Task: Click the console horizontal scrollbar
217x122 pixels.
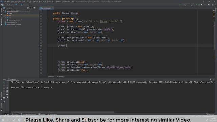Action: click(62, 112)
